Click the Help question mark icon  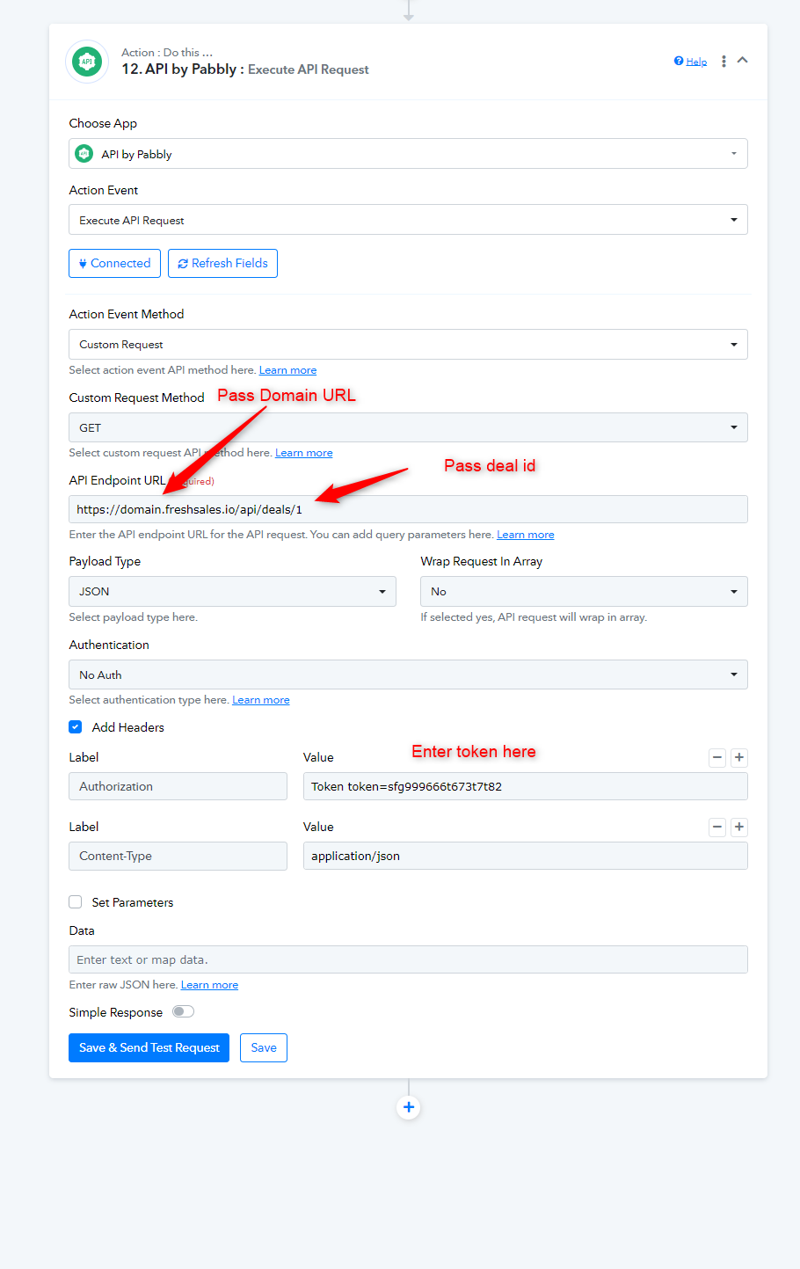[679, 61]
